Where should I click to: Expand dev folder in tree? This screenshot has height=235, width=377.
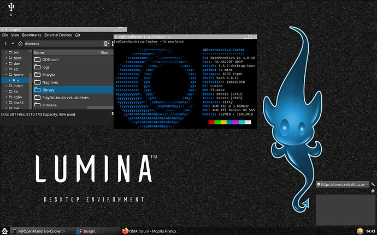point(6,63)
